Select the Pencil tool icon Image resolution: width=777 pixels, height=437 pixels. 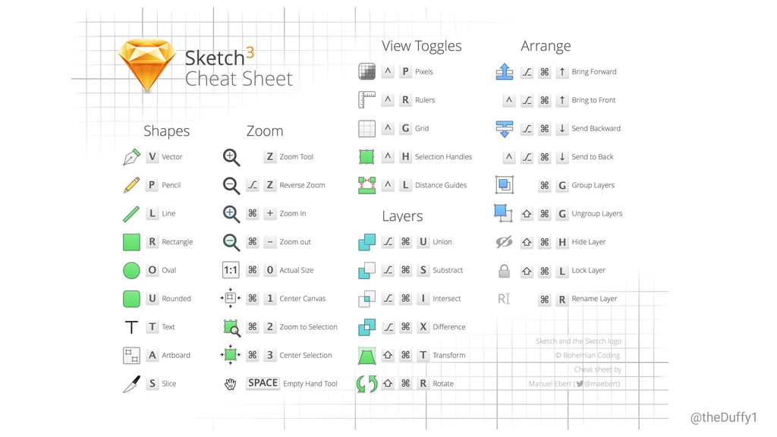(131, 185)
